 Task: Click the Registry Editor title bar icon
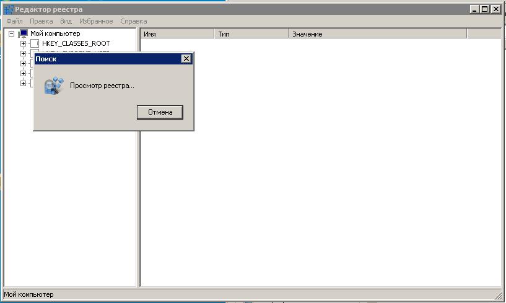point(8,9)
